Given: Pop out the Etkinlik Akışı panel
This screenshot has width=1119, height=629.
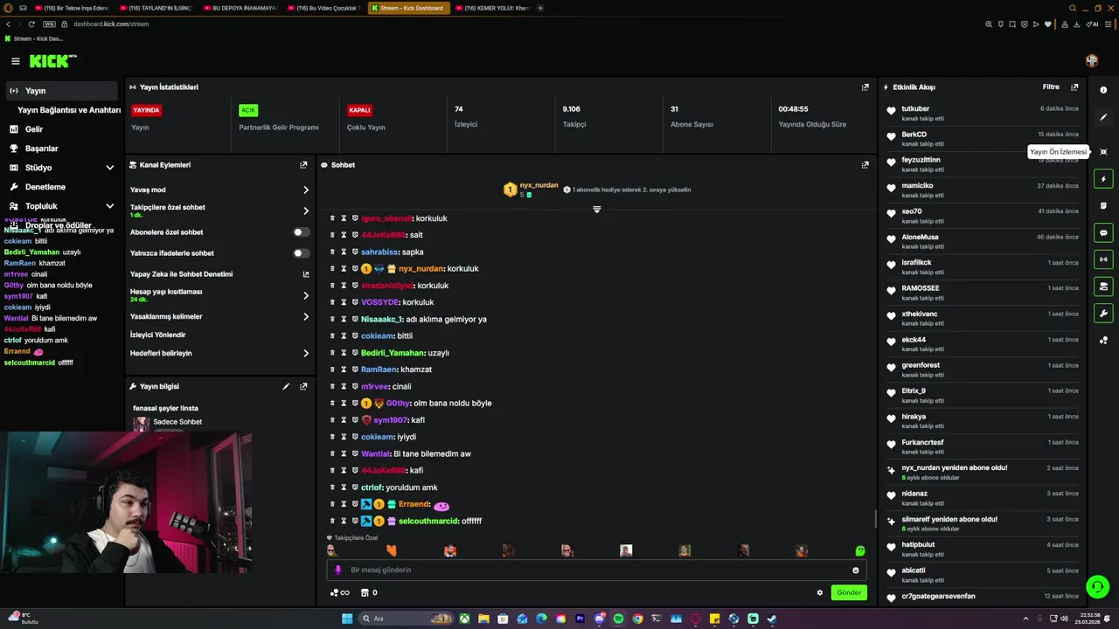Looking at the screenshot, I should pos(1074,87).
